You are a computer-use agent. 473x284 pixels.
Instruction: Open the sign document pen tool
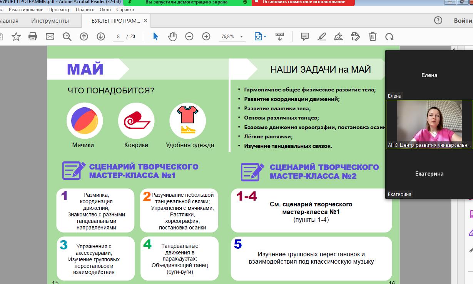tap(339, 37)
